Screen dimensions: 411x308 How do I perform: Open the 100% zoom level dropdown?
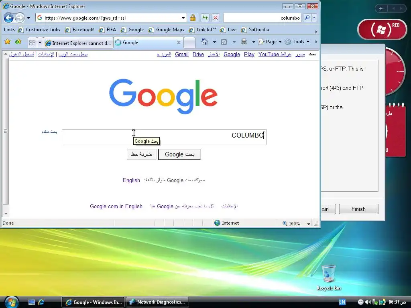(309, 224)
